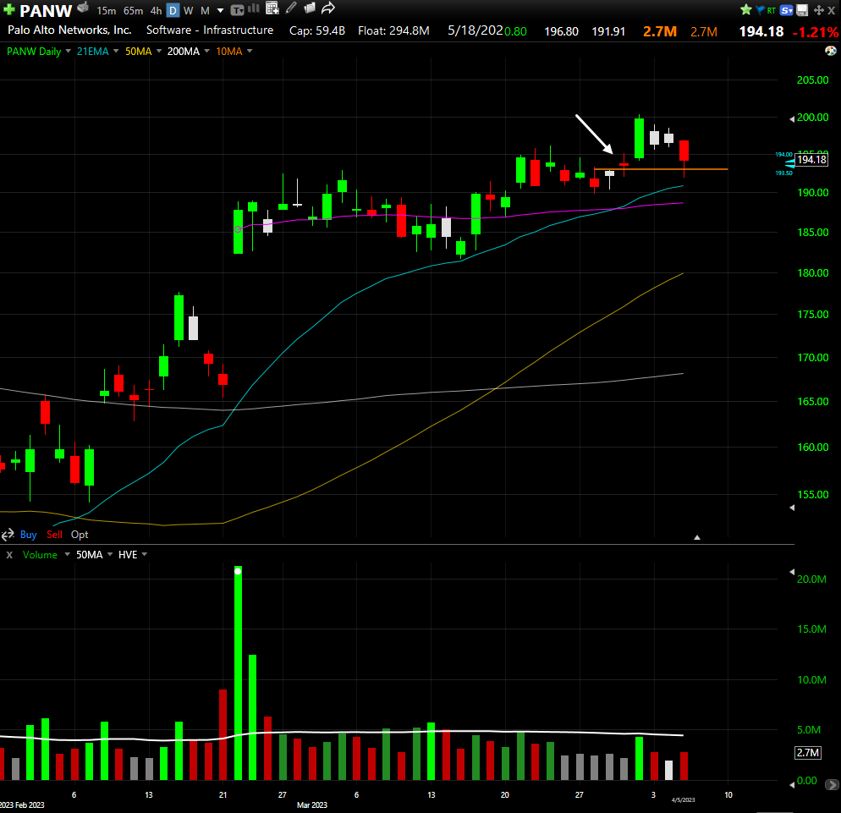Click the orange horizontal price line near 193
841x813 pixels.
click(x=661, y=169)
